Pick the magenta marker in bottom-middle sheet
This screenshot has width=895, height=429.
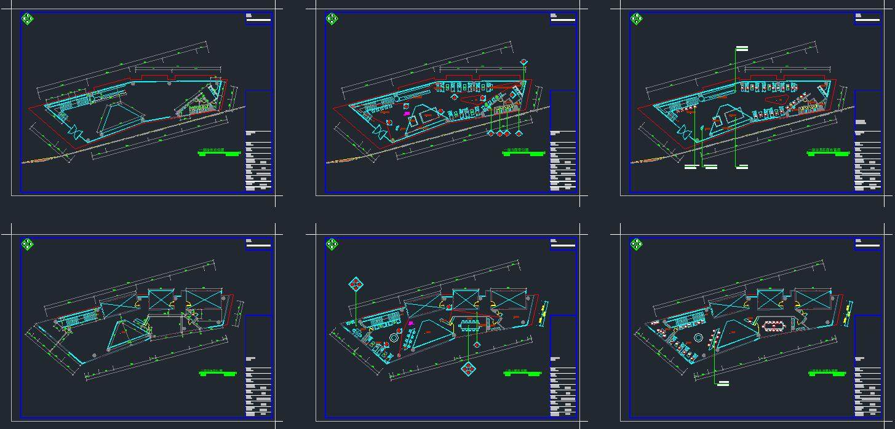click(x=410, y=322)
